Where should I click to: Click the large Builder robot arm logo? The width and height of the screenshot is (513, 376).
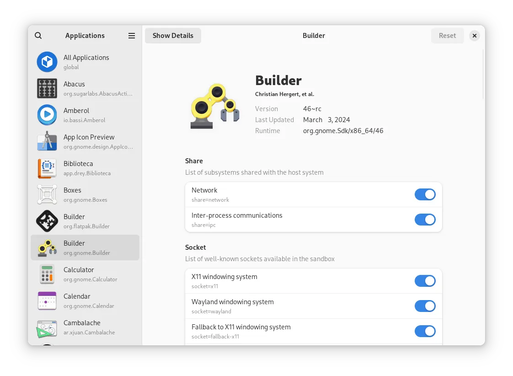coord(215,106)
